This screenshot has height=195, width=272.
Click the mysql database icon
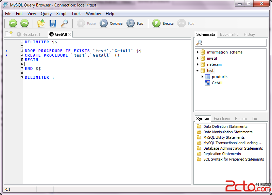pos(203,58)
